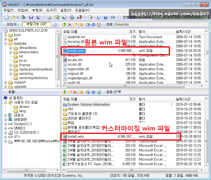Open the 도움말(H) menu

click(82, 10)
